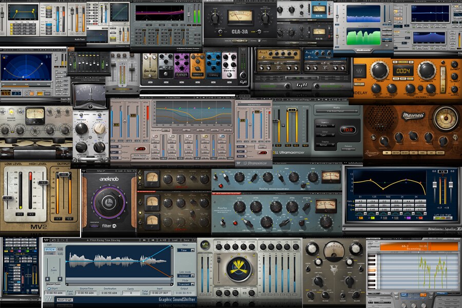Toggle the IDR button in L3-LL Ultramaximizer
The image size is (462, 308).
[x=348, y=130]
